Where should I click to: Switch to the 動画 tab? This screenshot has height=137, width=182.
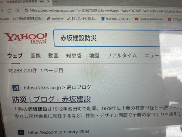53,56
